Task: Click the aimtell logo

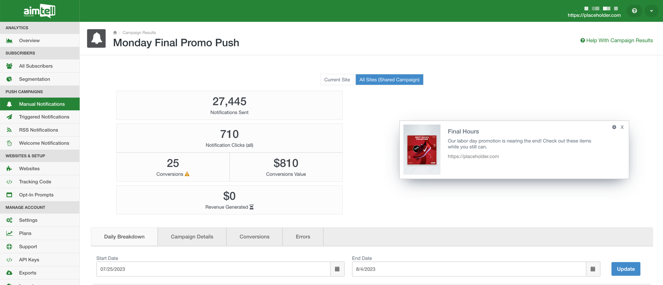Action: coord(40,11)
